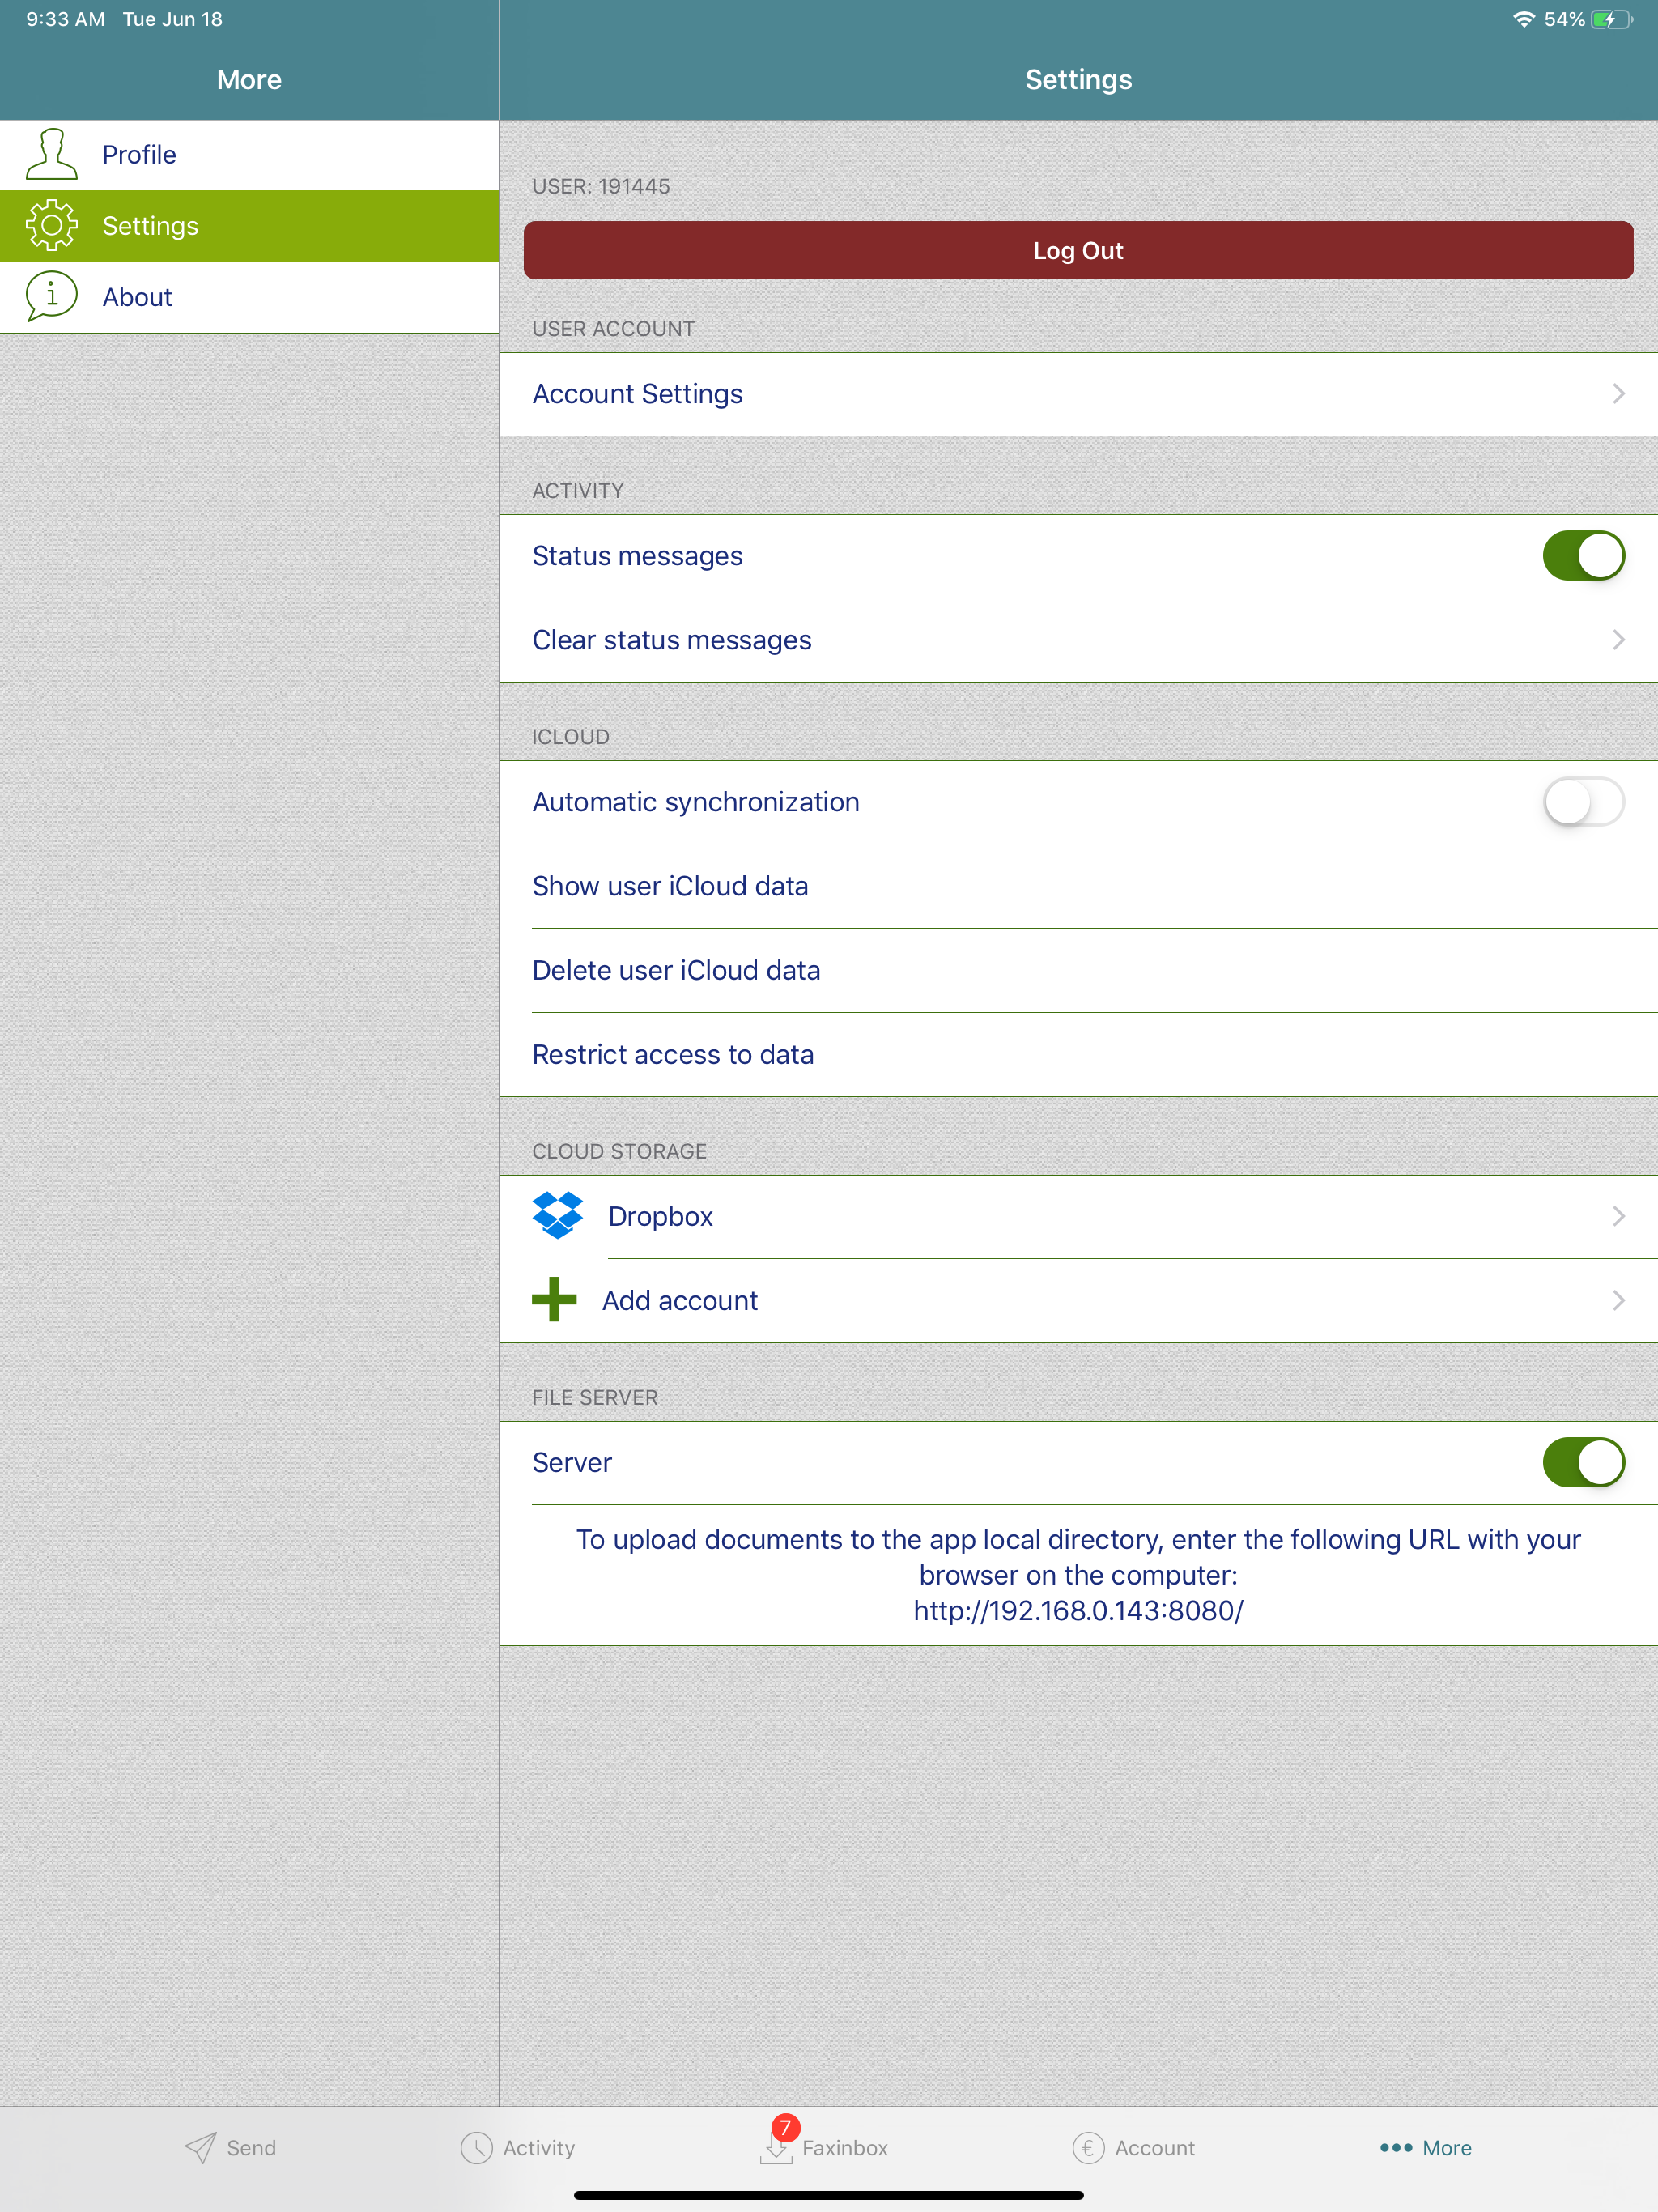Screen dimensions: 1658x2212
Task: Tap the USER: 191445 text
Action: pos(601,186)
